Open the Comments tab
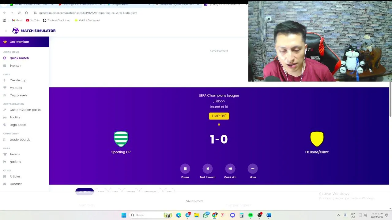This screenshot has width=392, height=220. click(151, 191)
